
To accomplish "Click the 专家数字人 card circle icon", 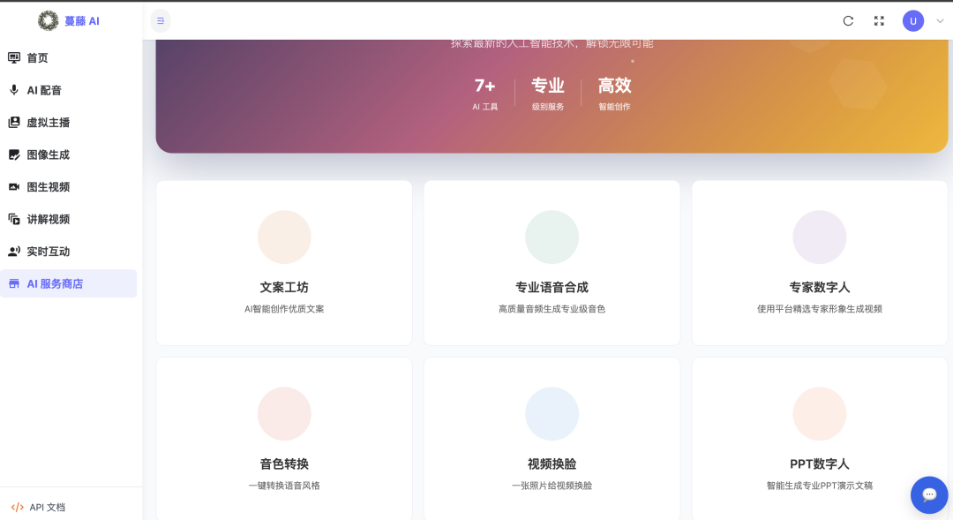I will click(x=819, y=237).
